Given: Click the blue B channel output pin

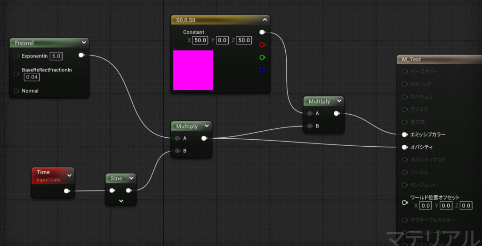Looking at the screenshot, I should (262, 71).
